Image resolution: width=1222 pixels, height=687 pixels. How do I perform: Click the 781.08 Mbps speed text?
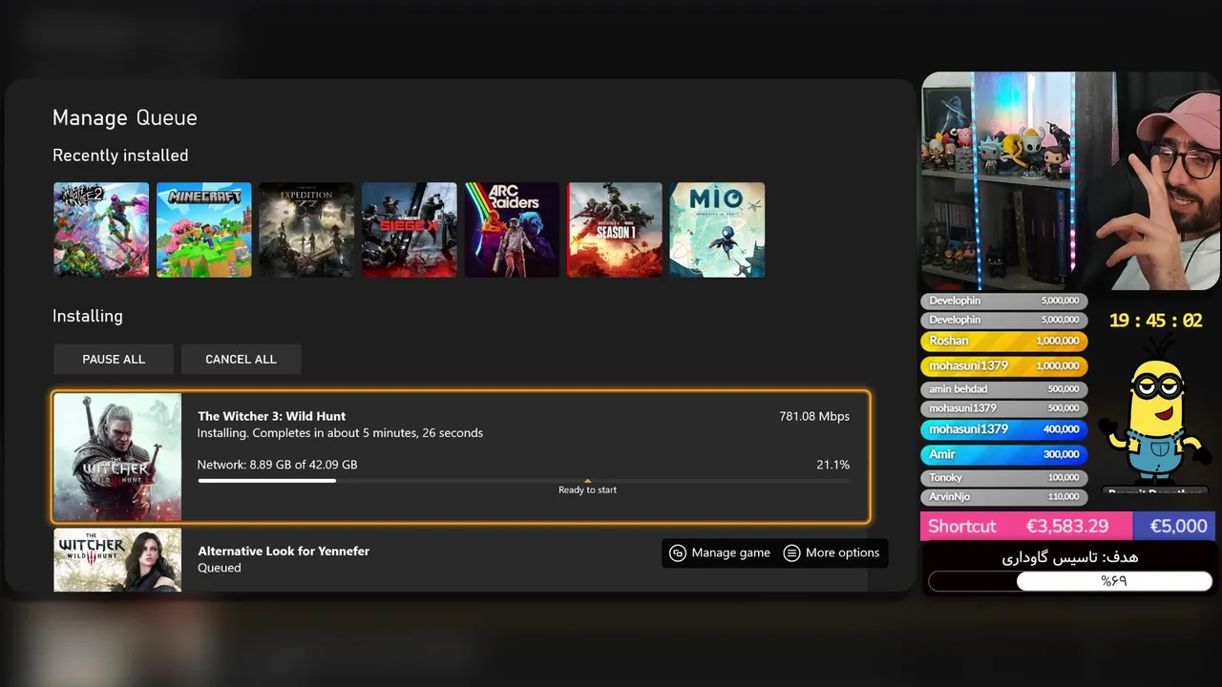coord(814,416)
